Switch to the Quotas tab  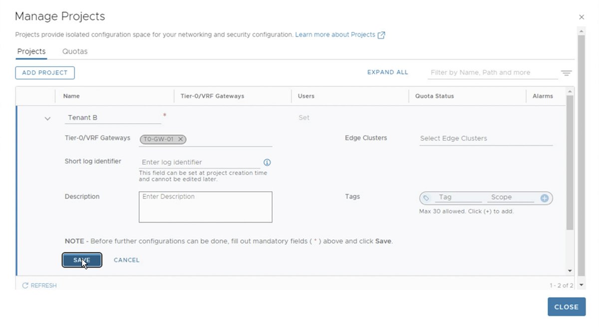pyautogui.click(x=75, y=51)
